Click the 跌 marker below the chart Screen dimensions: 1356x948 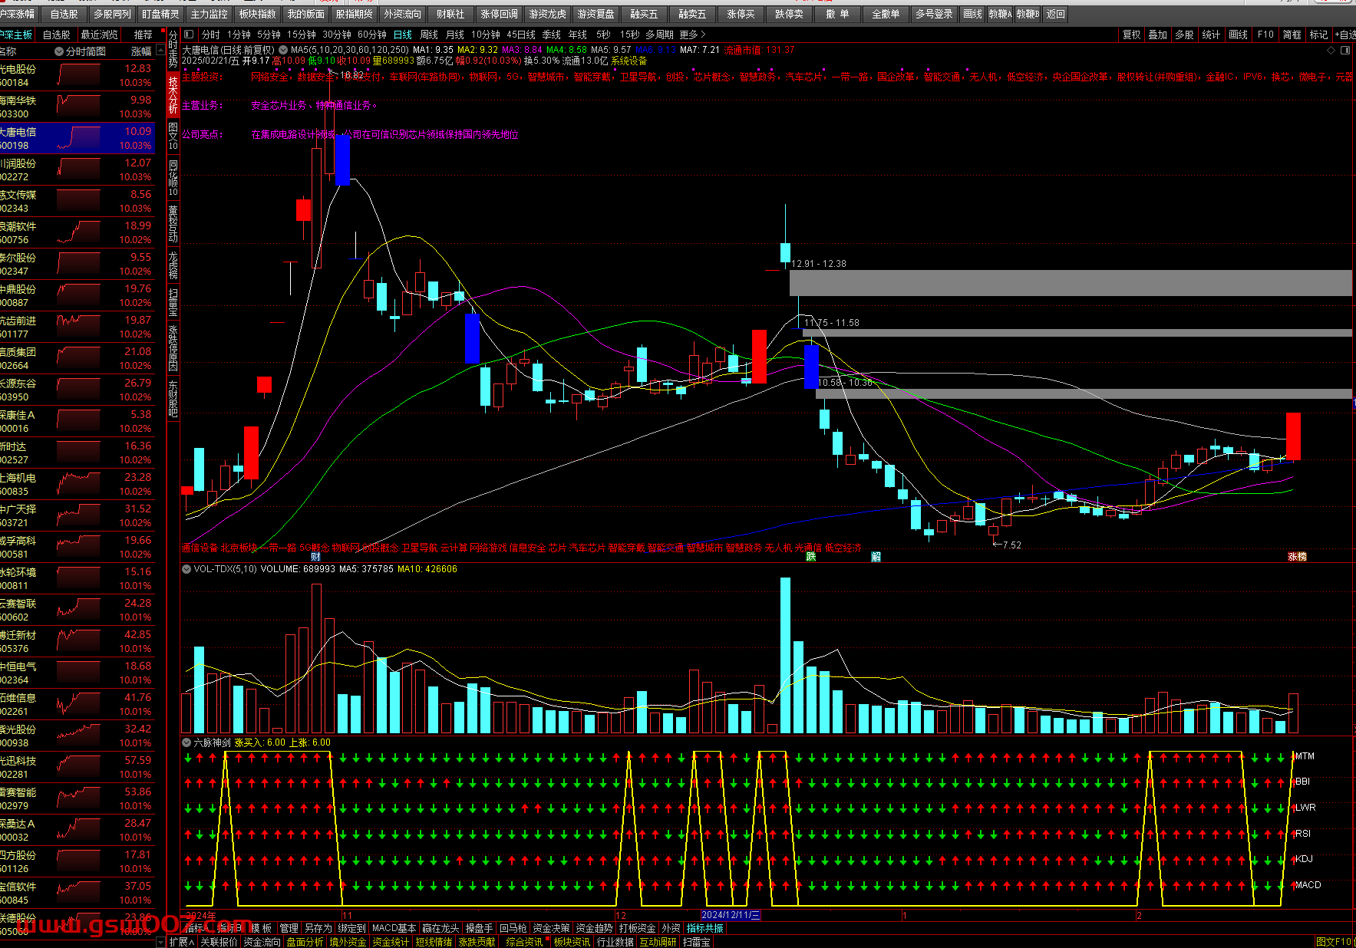click(x=811, y=557)
